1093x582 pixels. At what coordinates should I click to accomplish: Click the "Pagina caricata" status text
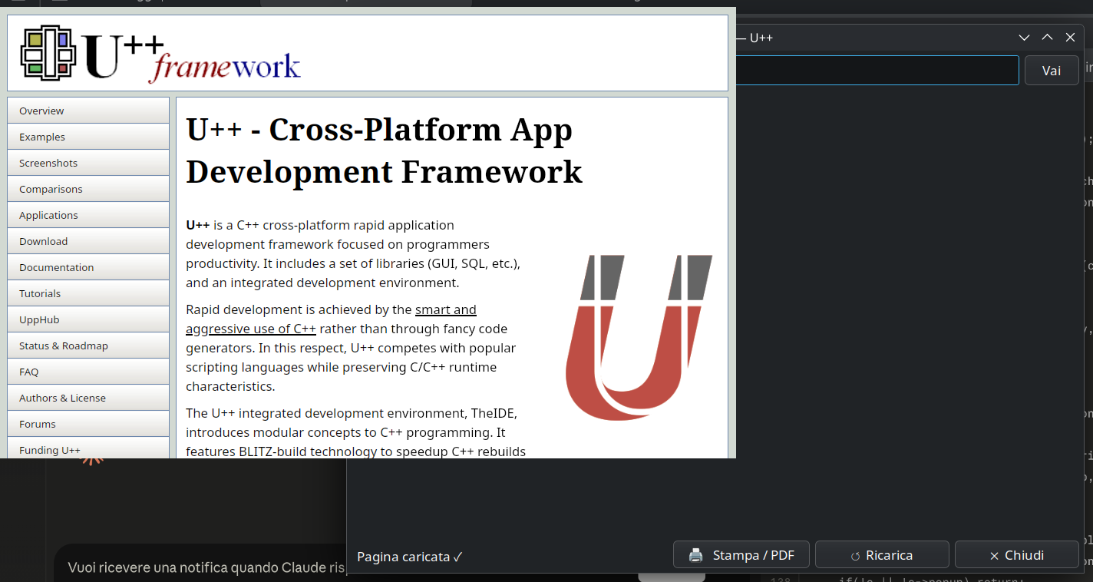click(410, 557)
